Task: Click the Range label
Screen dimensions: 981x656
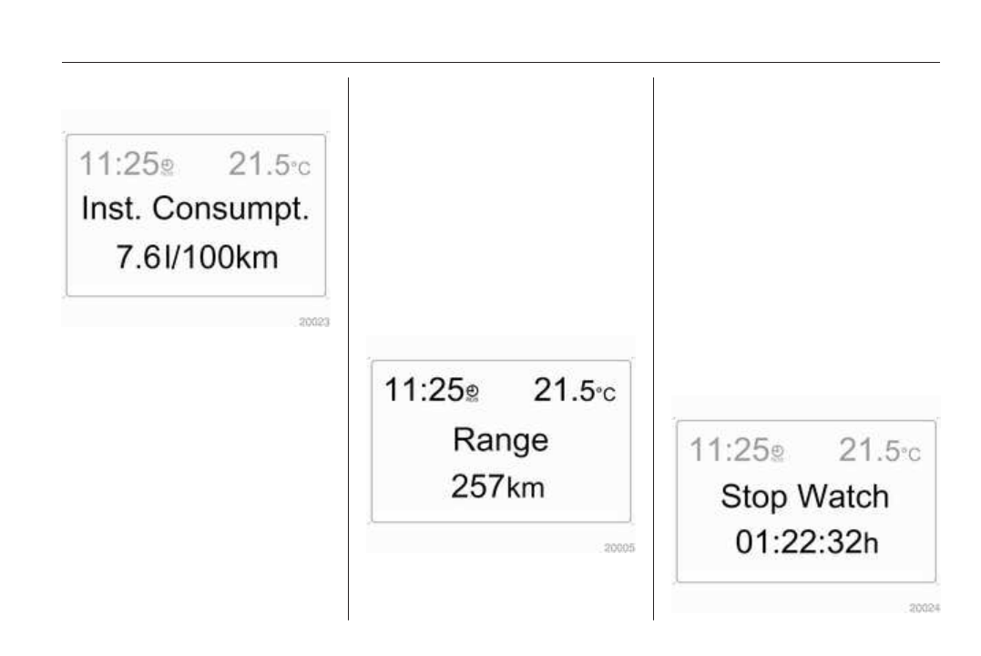Action: (500, 440)
